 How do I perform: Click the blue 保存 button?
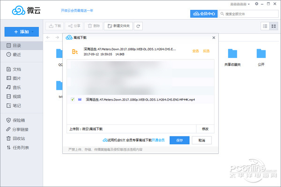click(179, 140)
